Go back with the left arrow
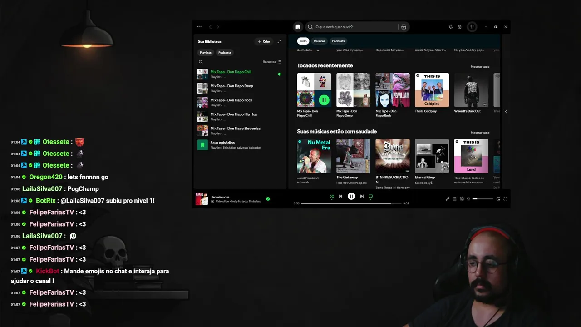This screenshot has height=327, width=581. (210, 27)
